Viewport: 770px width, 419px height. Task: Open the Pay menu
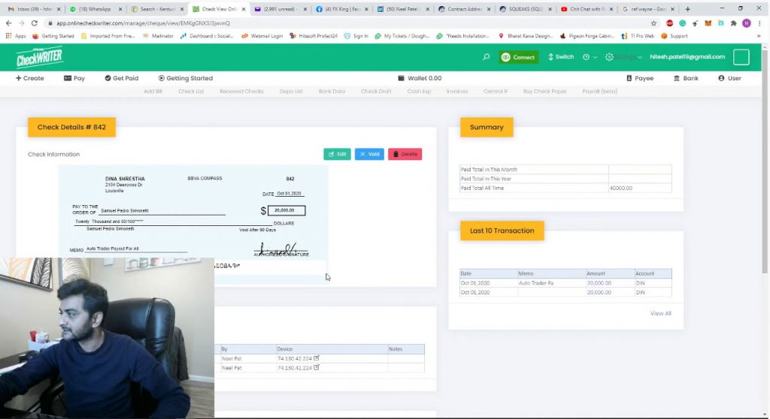click(74, 78)
